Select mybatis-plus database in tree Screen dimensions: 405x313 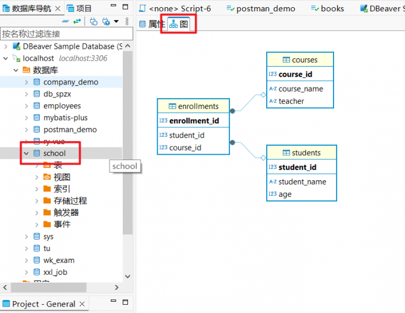66,118
